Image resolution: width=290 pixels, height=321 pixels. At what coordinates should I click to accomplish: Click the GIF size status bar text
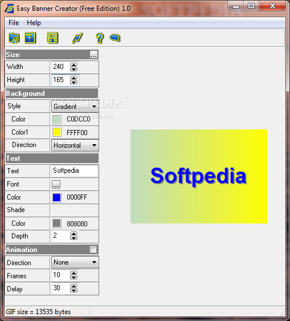[38, 312]
